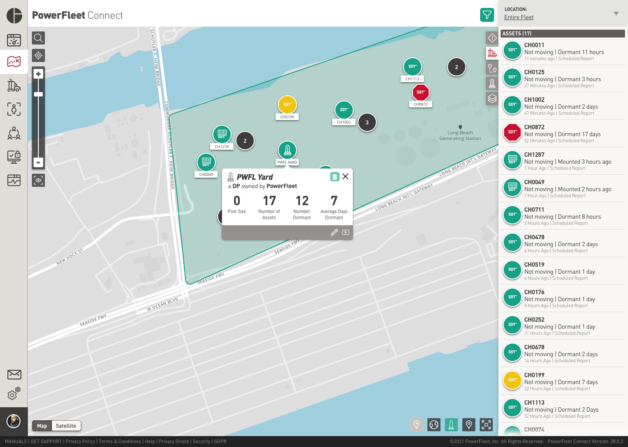Select CH0199 yellow map marker

pyautogui.click(x=287, y=105)
